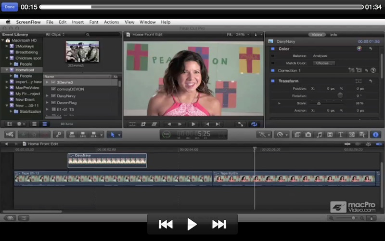Expand the MacProVideo event
The width and height of the screenshot is (385, 241).
click(x=7, y=88)
